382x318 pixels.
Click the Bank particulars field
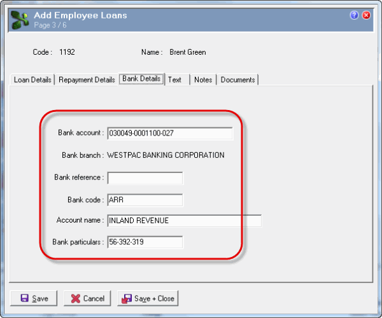tap(145, 242)
